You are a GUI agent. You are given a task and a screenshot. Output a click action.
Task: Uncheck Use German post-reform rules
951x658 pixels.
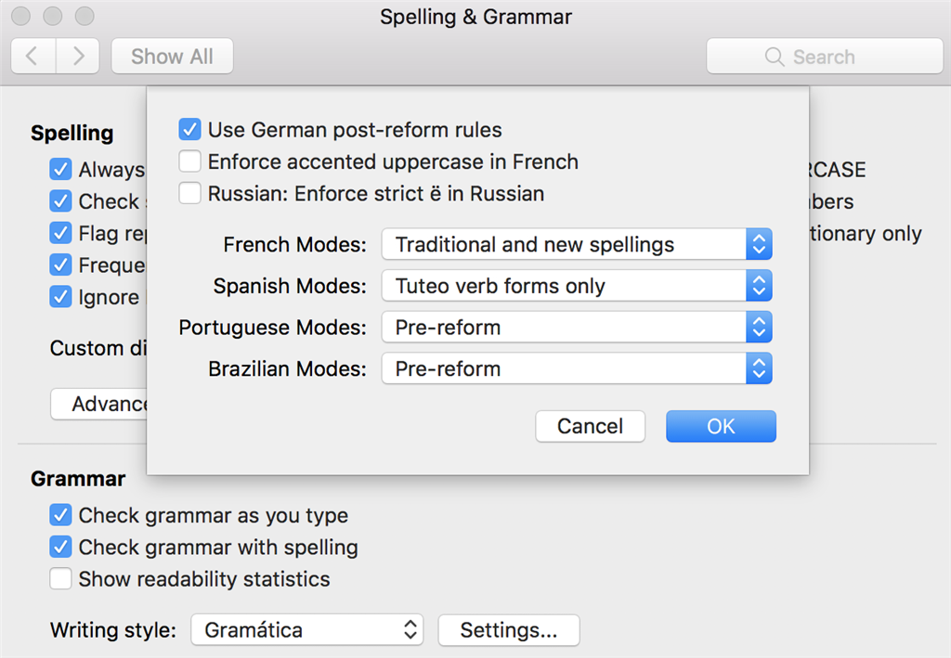click(x=190, y=130)
